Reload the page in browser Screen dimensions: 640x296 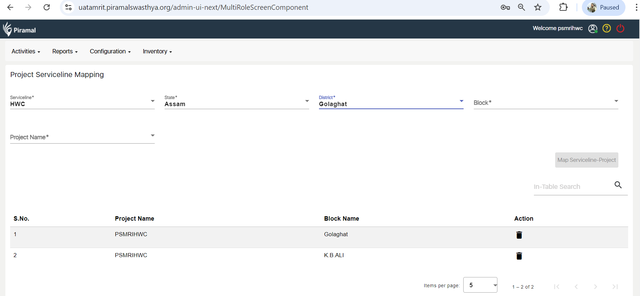point(47,7)
